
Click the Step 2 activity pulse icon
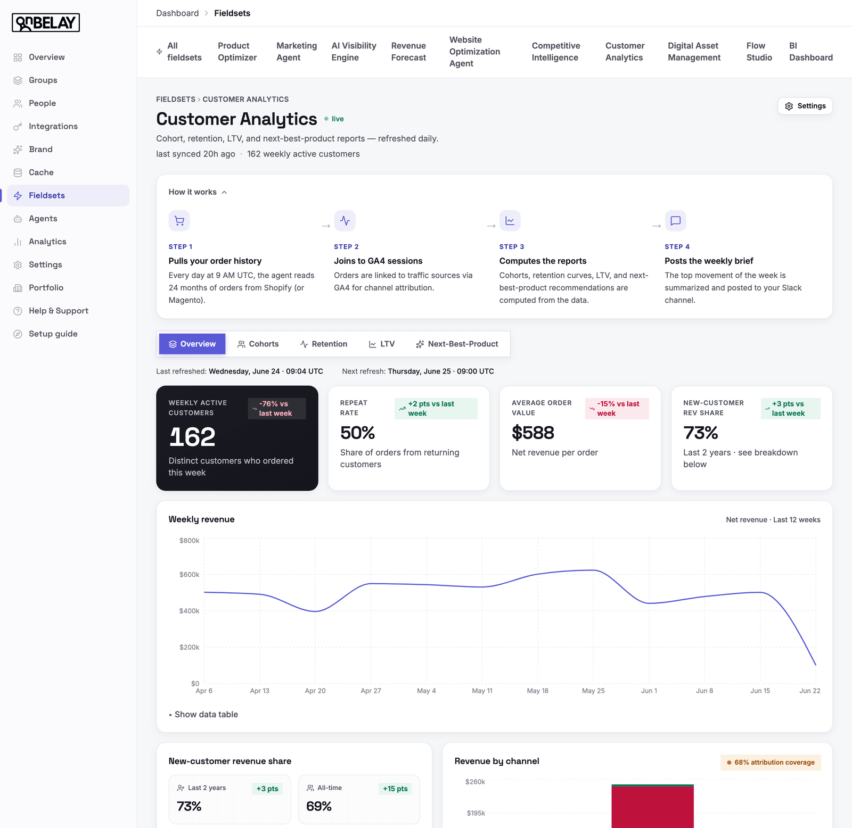point(345,221)
